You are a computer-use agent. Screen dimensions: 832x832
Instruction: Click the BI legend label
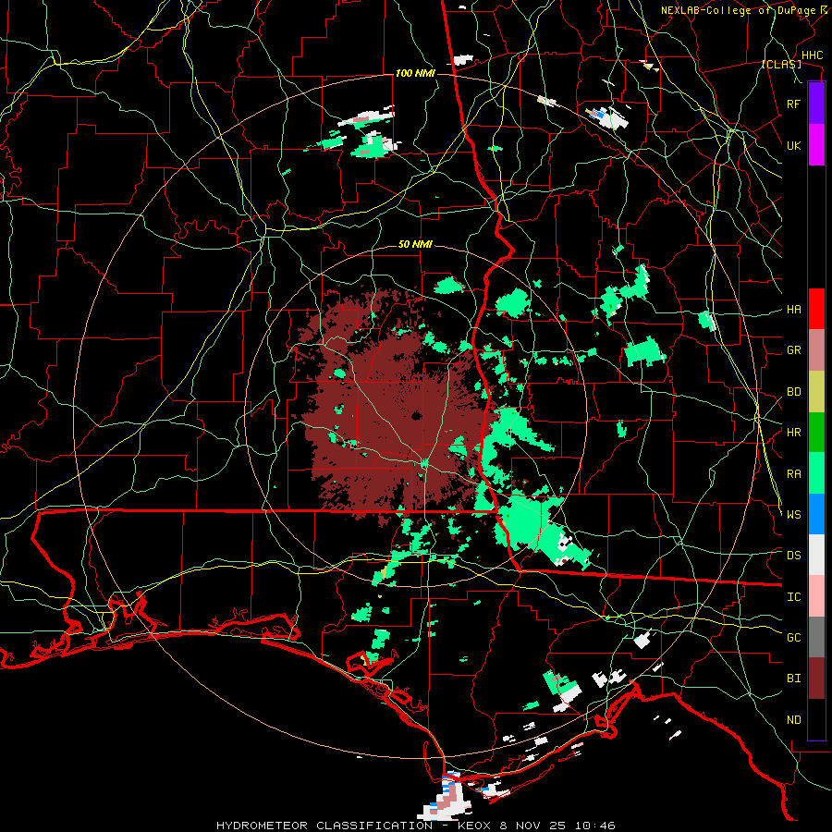[793, 679]
